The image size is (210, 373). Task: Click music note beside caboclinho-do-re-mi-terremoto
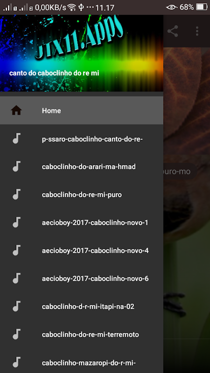16,334
